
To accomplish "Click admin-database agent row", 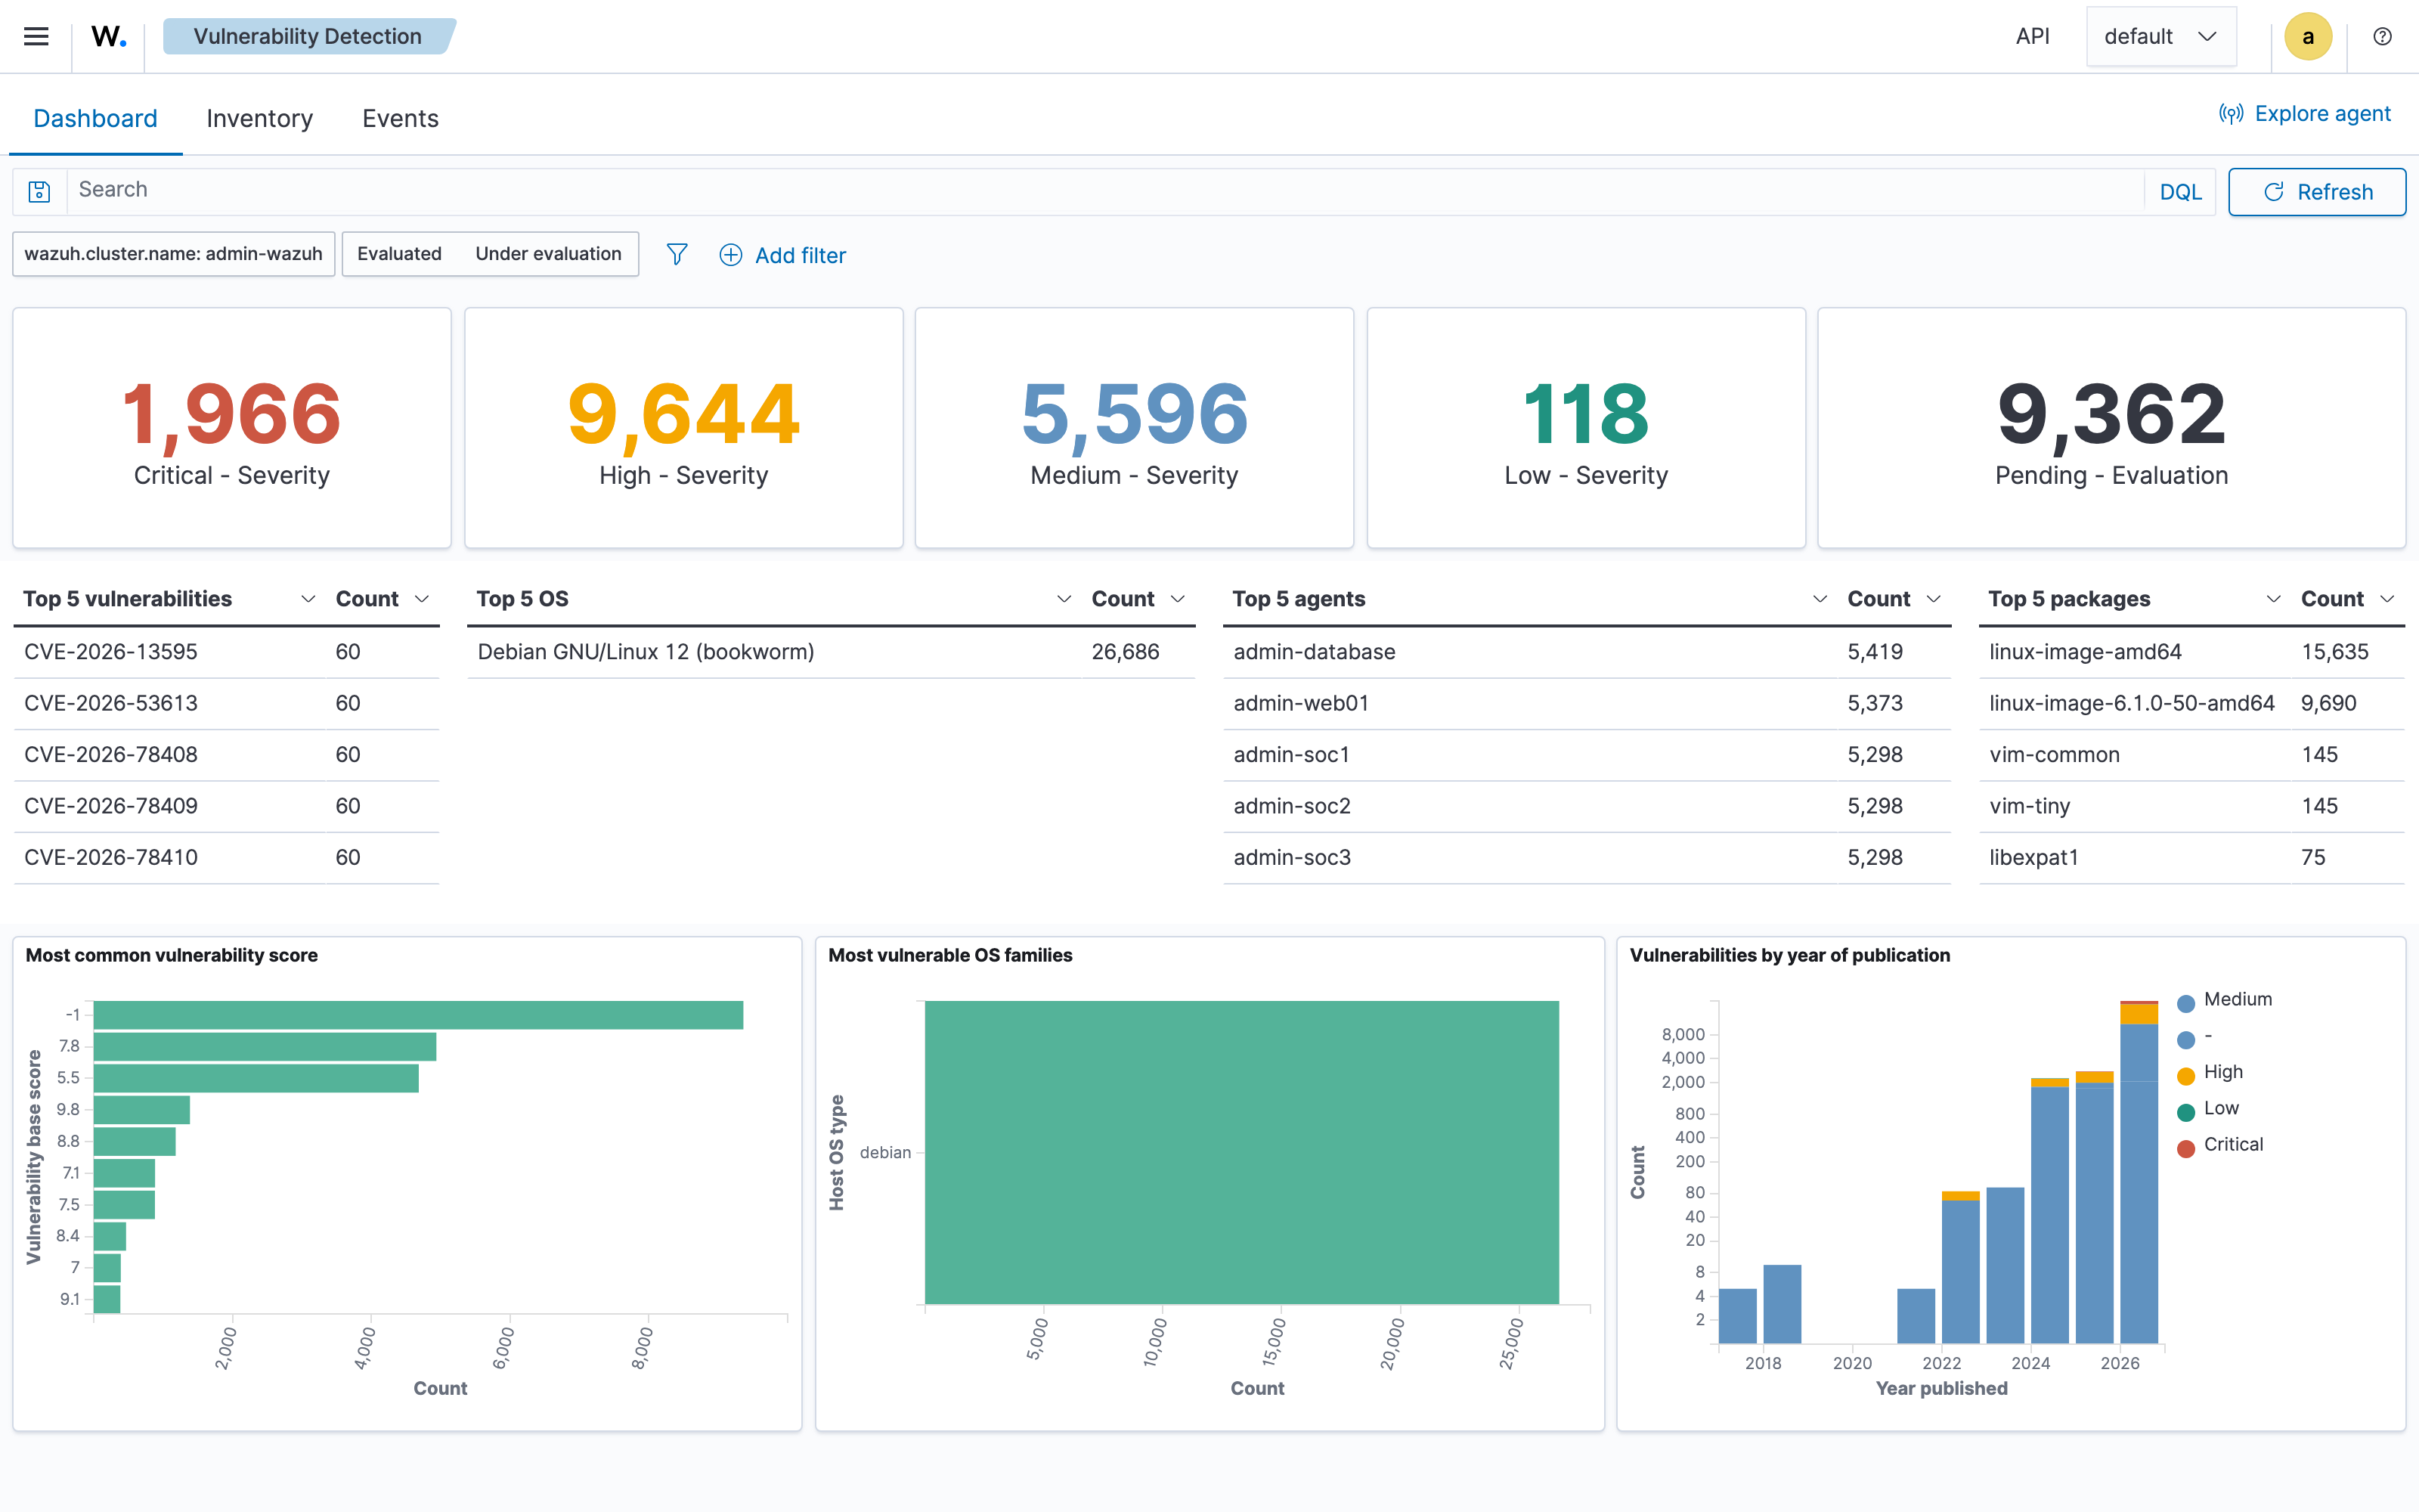I will (1587, 651).
